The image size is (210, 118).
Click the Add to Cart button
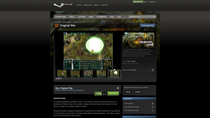point(113,93)
